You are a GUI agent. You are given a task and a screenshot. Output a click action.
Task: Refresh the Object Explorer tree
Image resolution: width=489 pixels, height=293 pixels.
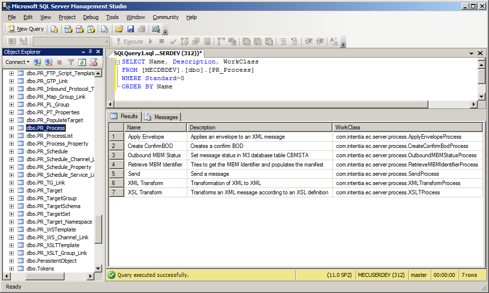click(x=82, y=62)
